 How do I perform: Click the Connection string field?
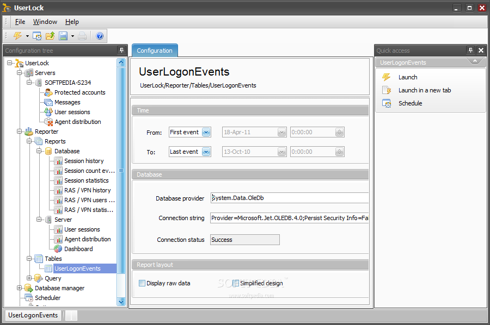pos(290,218)
